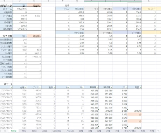Select the 354.2 REG確率 cell
This screenshot has width=161, height=133.
click(x=134, y=12)
